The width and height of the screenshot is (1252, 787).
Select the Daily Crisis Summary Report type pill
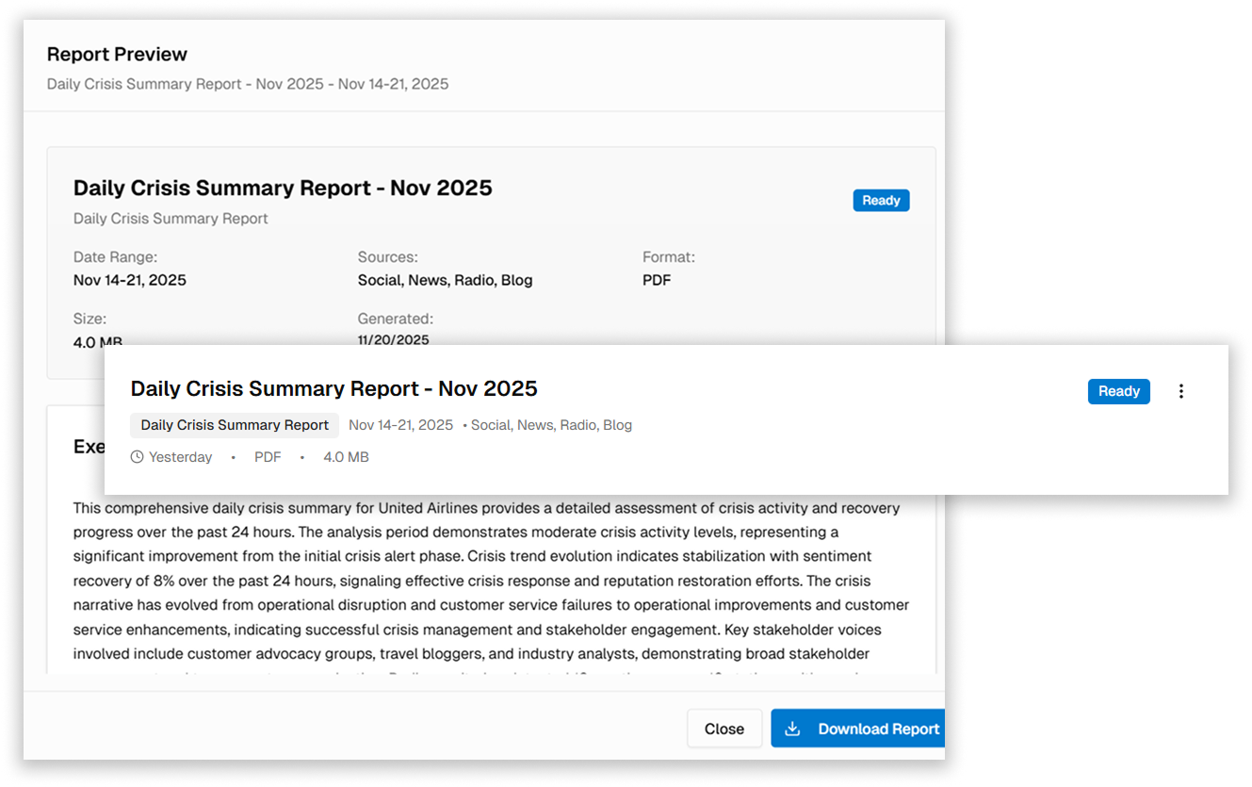(x=234, y=425)
